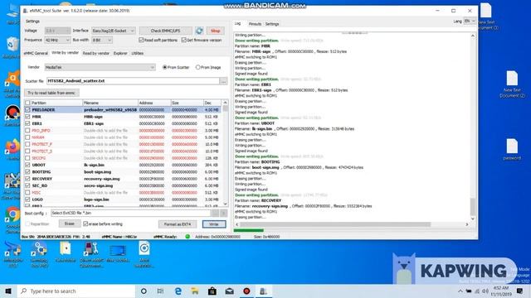Viewport: 531px width, 298px height.
Task: Click the Windows Start button
Action: pos(8,291)
